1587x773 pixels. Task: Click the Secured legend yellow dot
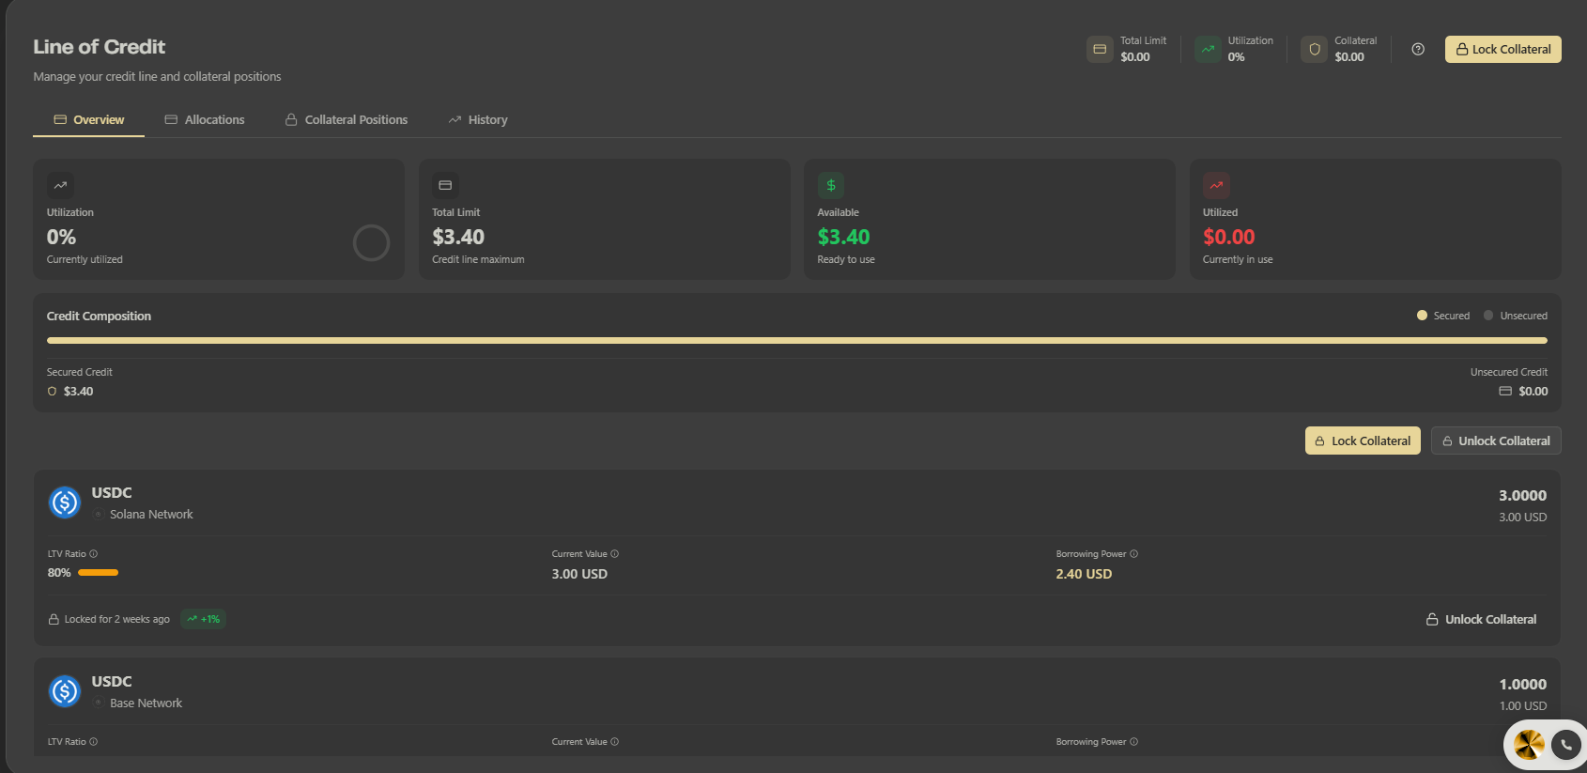pos(1422,316)
